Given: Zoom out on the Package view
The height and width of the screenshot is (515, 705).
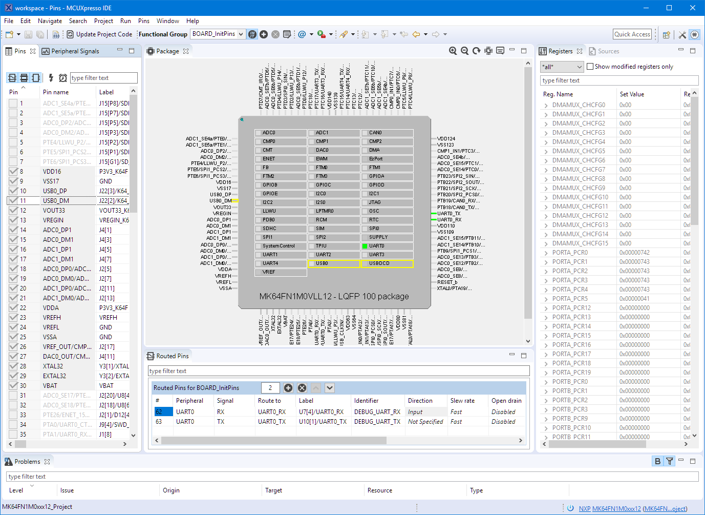Looking at the screenshot, I should coord(464,51).
